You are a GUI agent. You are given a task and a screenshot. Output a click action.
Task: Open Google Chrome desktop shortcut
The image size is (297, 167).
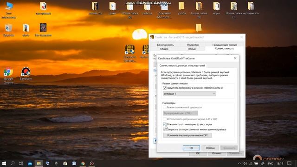coord(8,75)
